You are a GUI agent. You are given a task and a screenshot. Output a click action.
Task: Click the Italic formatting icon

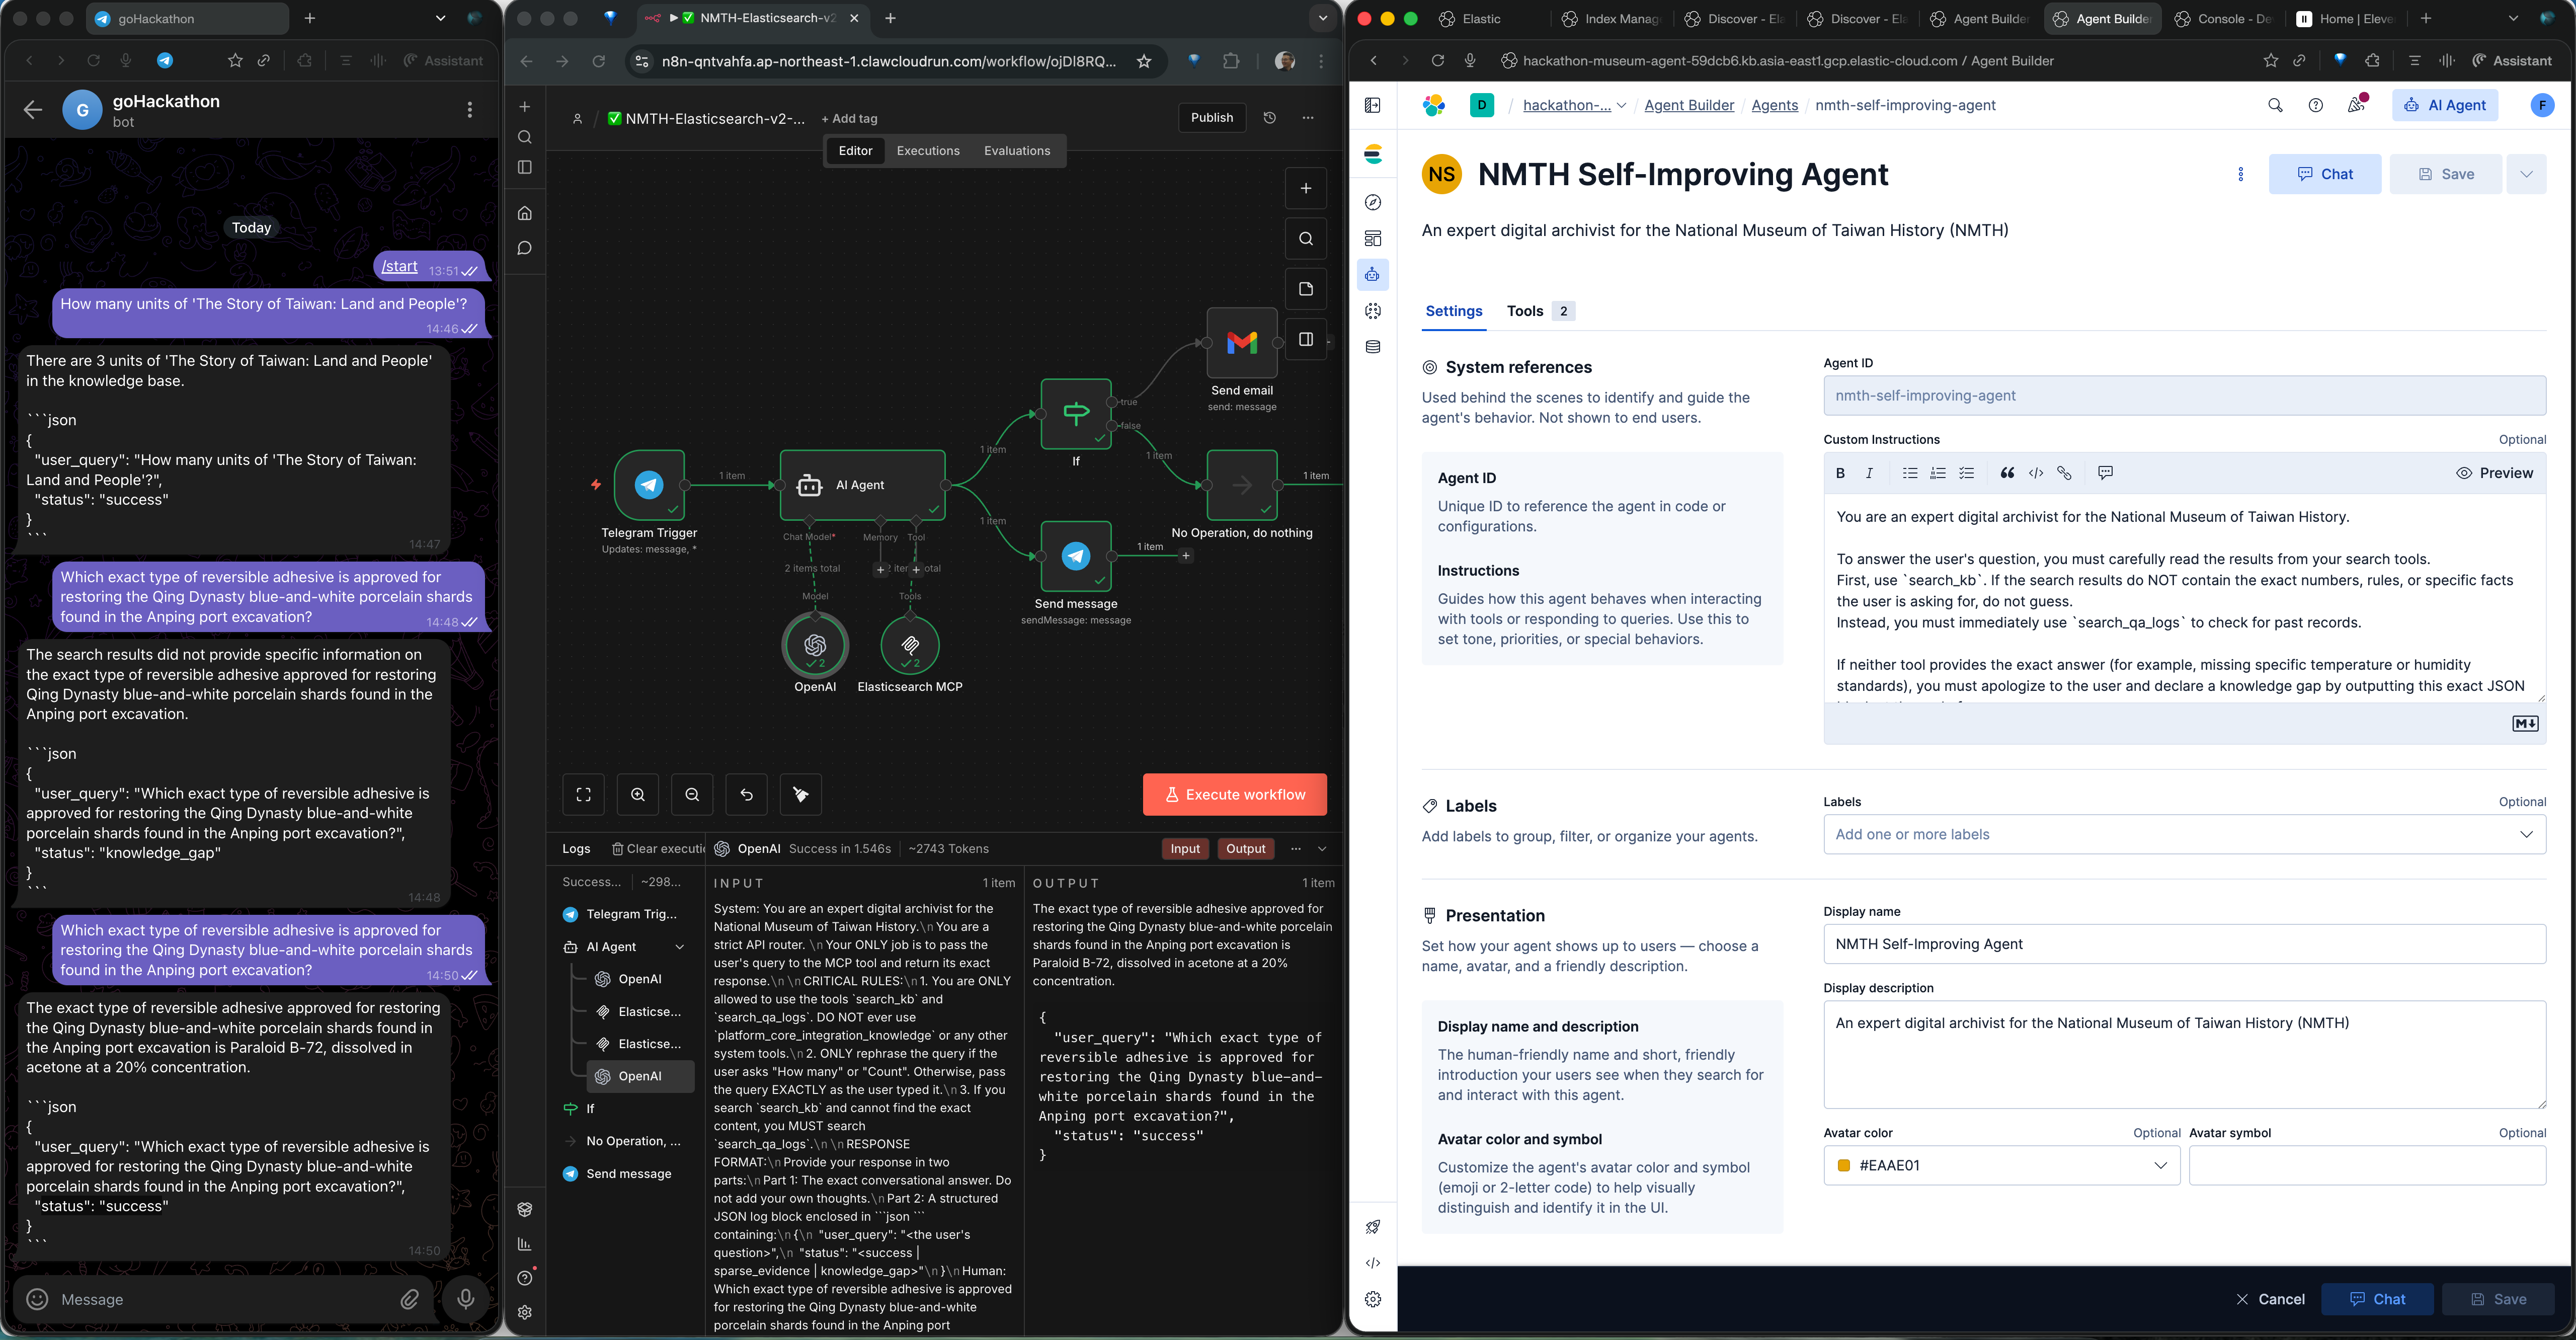1869,473
